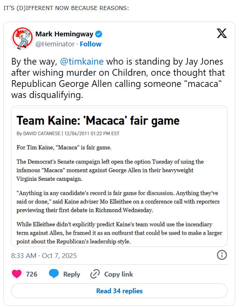Open the @timkaine mention
This screenshot has width=239, height=307.
click(82, 62)
